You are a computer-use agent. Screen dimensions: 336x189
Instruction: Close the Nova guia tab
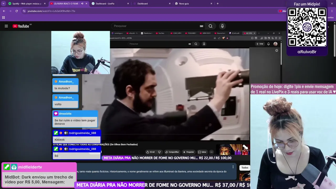click(x=211, y=4)
